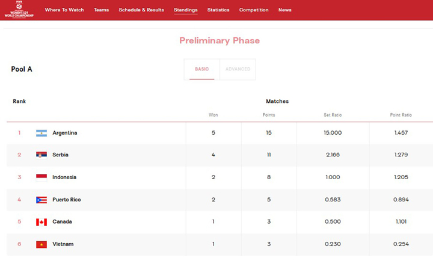Open the Serbia team link
The width and height of the screenshot is (433, 264).
tap(61, 155)
